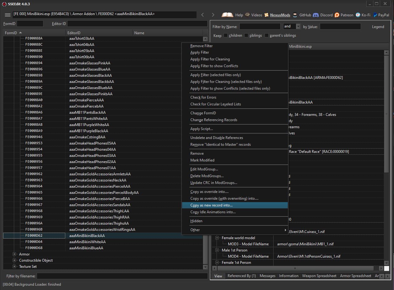This screenshot has width=394, height=290.
Task: Choose Copy as new record into...
Action: 235,205
